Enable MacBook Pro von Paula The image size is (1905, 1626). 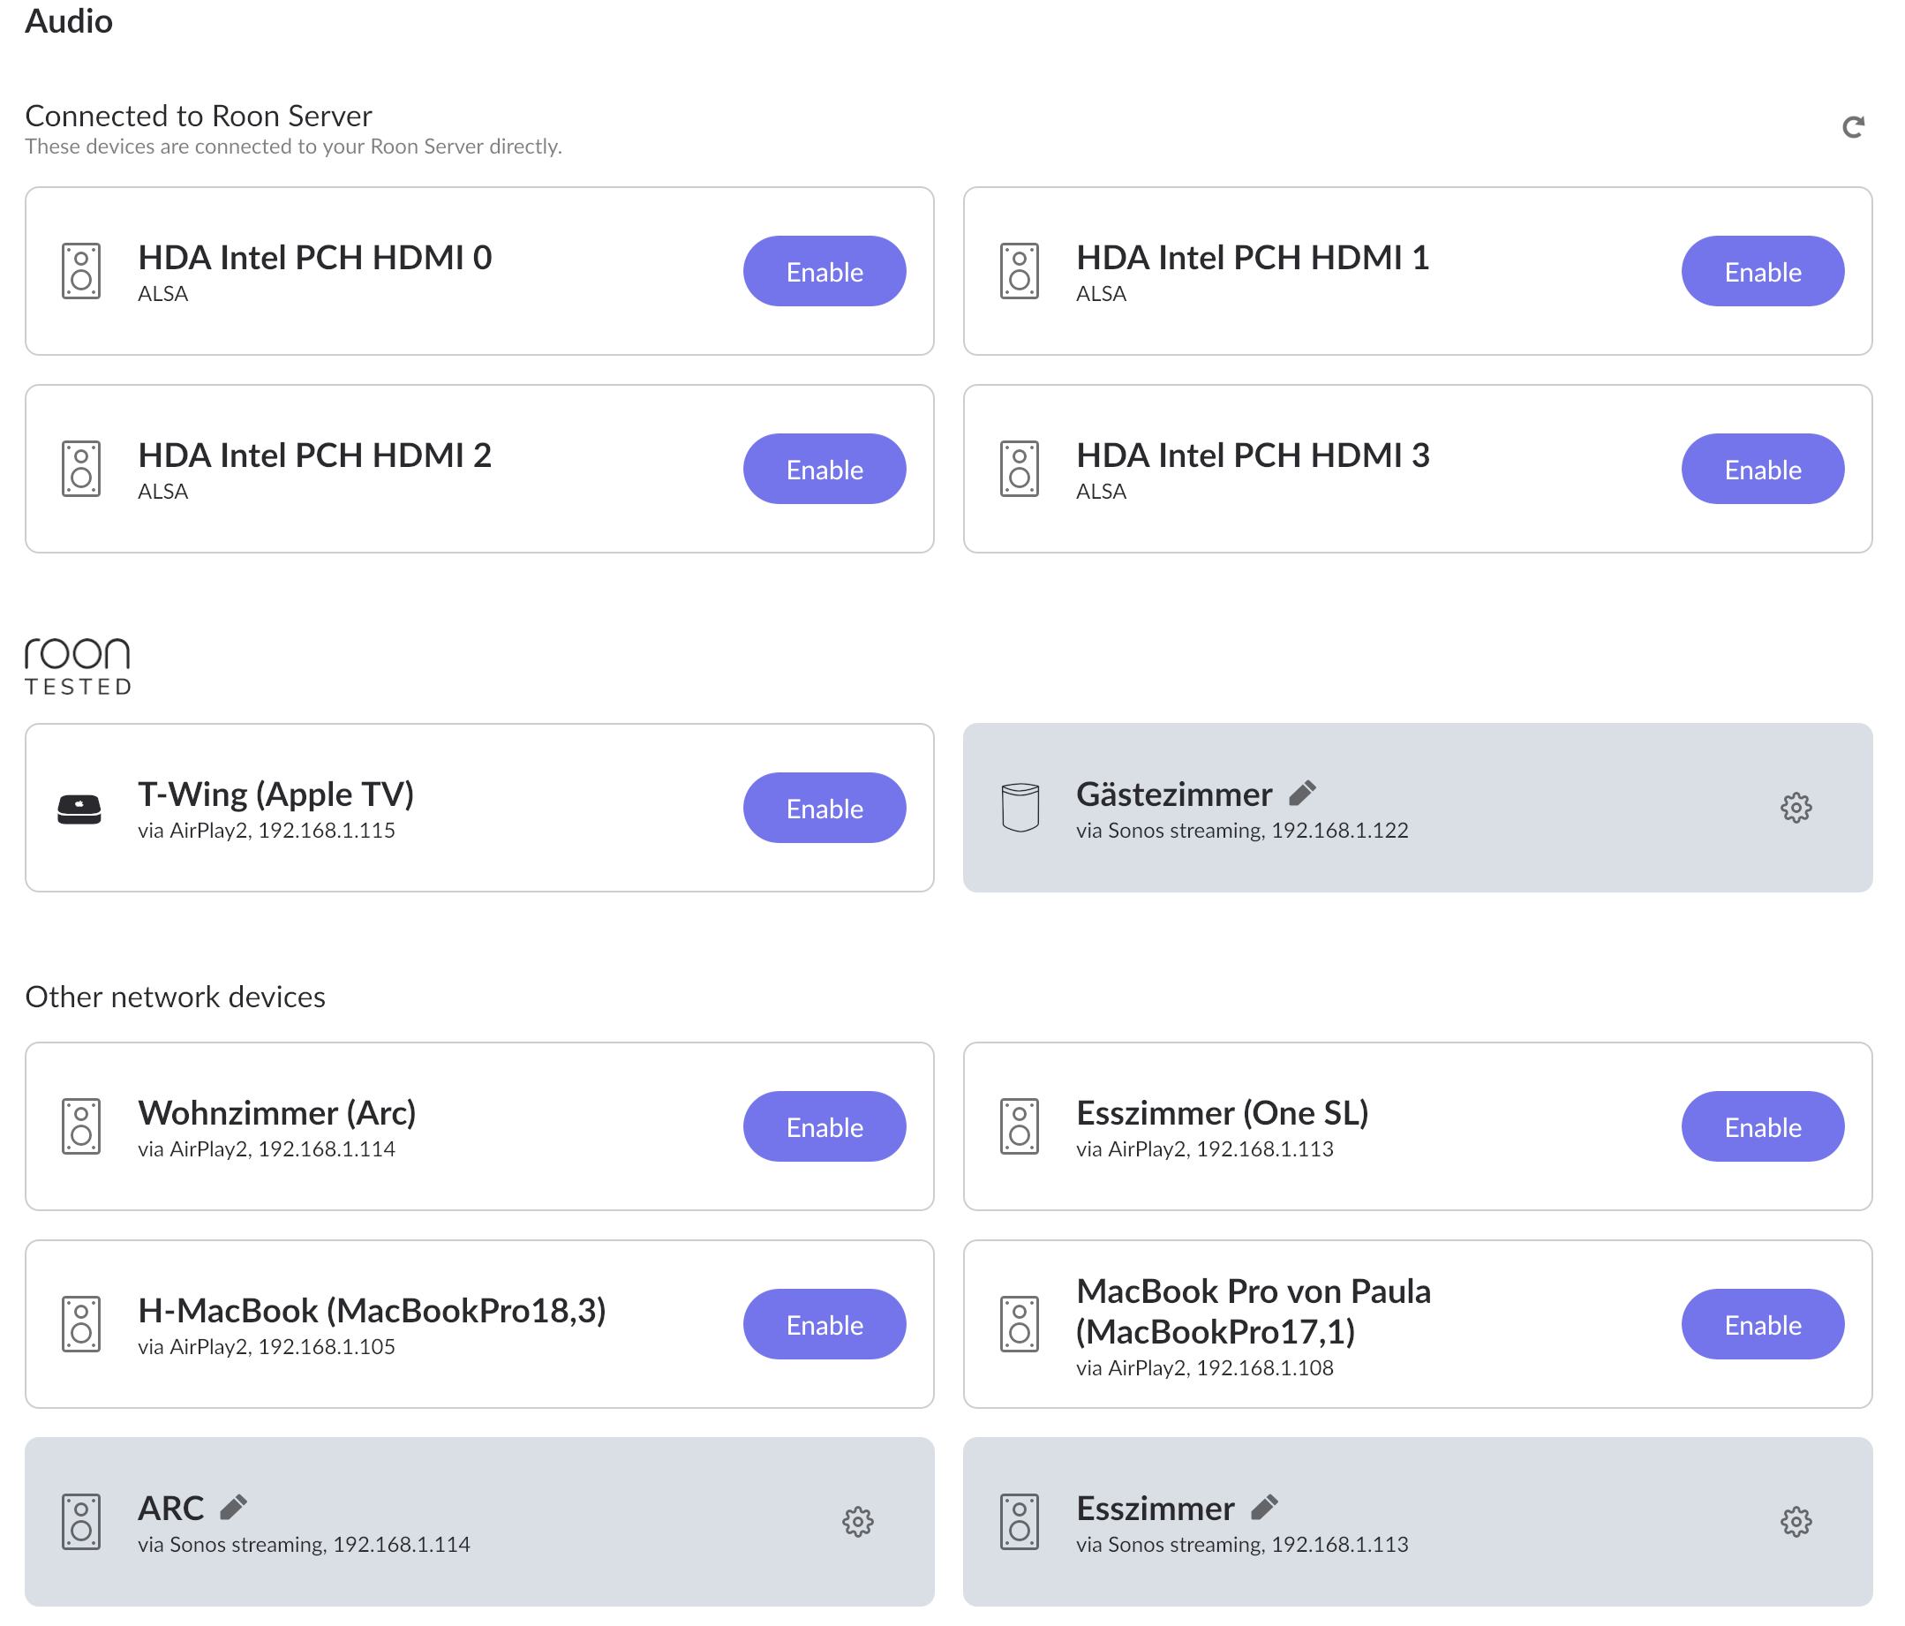[1762, 1323]
